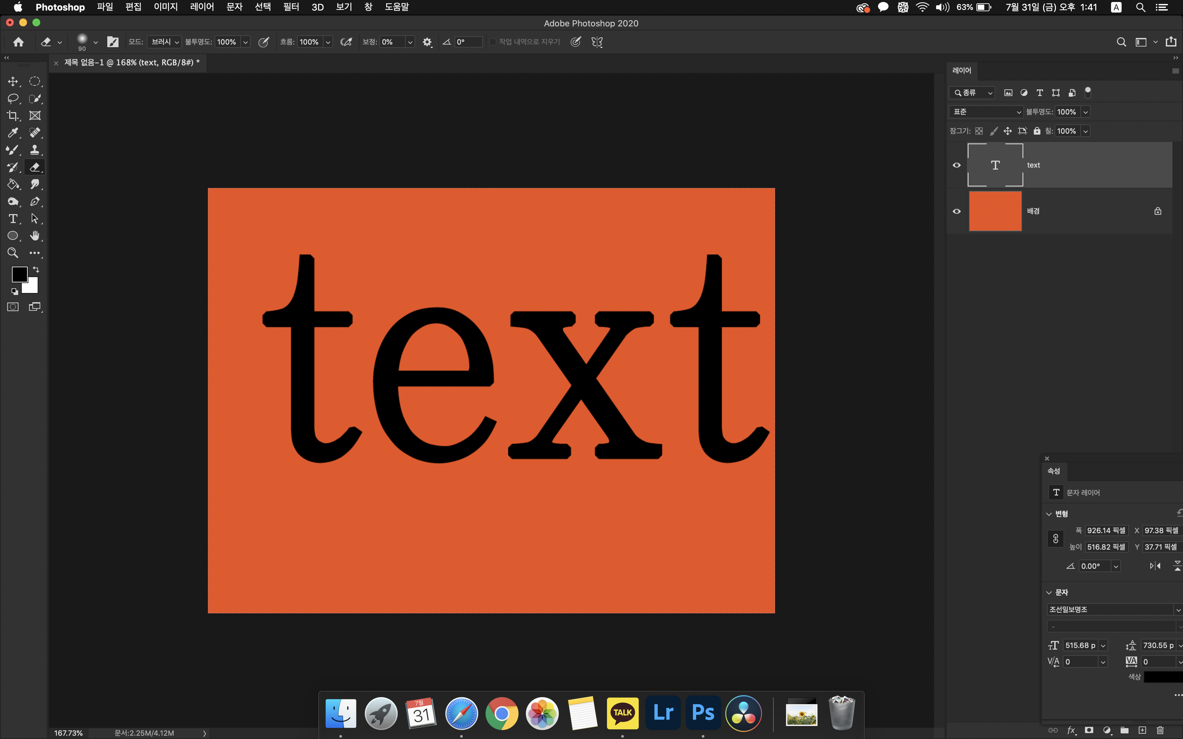Select the Zoom tool in toolbar

click(13, 253)
